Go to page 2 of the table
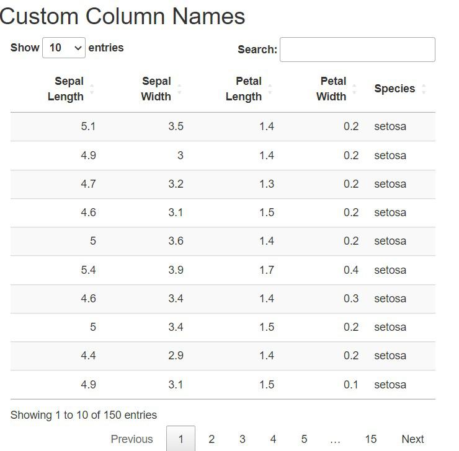This screenshot has height=451, width=459. [x=212, y=439]
